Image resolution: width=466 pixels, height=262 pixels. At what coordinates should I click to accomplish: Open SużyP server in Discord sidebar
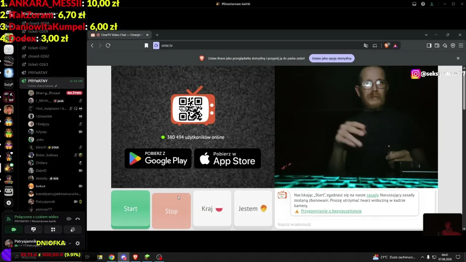point(9,84)
